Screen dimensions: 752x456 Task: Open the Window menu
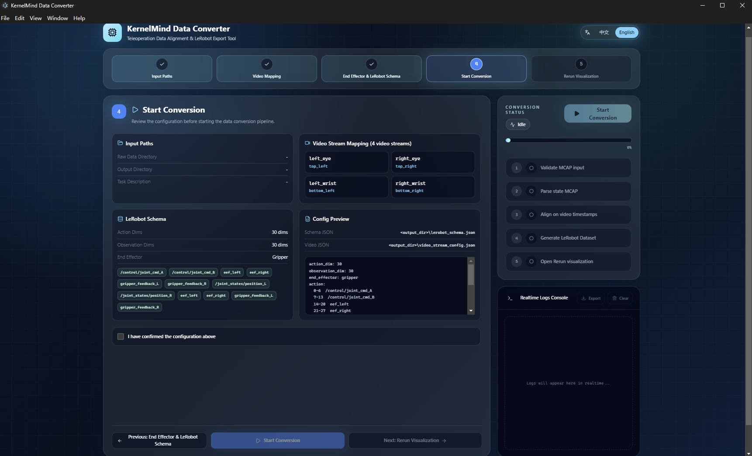[x=58, y=18]
